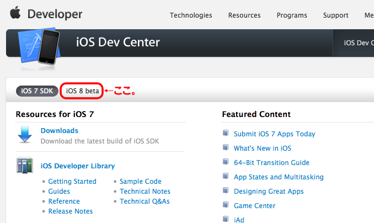Click bullet icon beside Game Center
Viewport: 374px width, 223px height.
226,205
